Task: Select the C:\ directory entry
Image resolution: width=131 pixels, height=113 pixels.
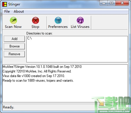Action: pyautogui.click(x=30, y=38)
